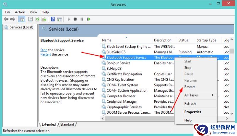Click the Refresh toolbar icon
The height and width of the screenshot is (136, 237).
pyautogui.click(x=37, y=19)
